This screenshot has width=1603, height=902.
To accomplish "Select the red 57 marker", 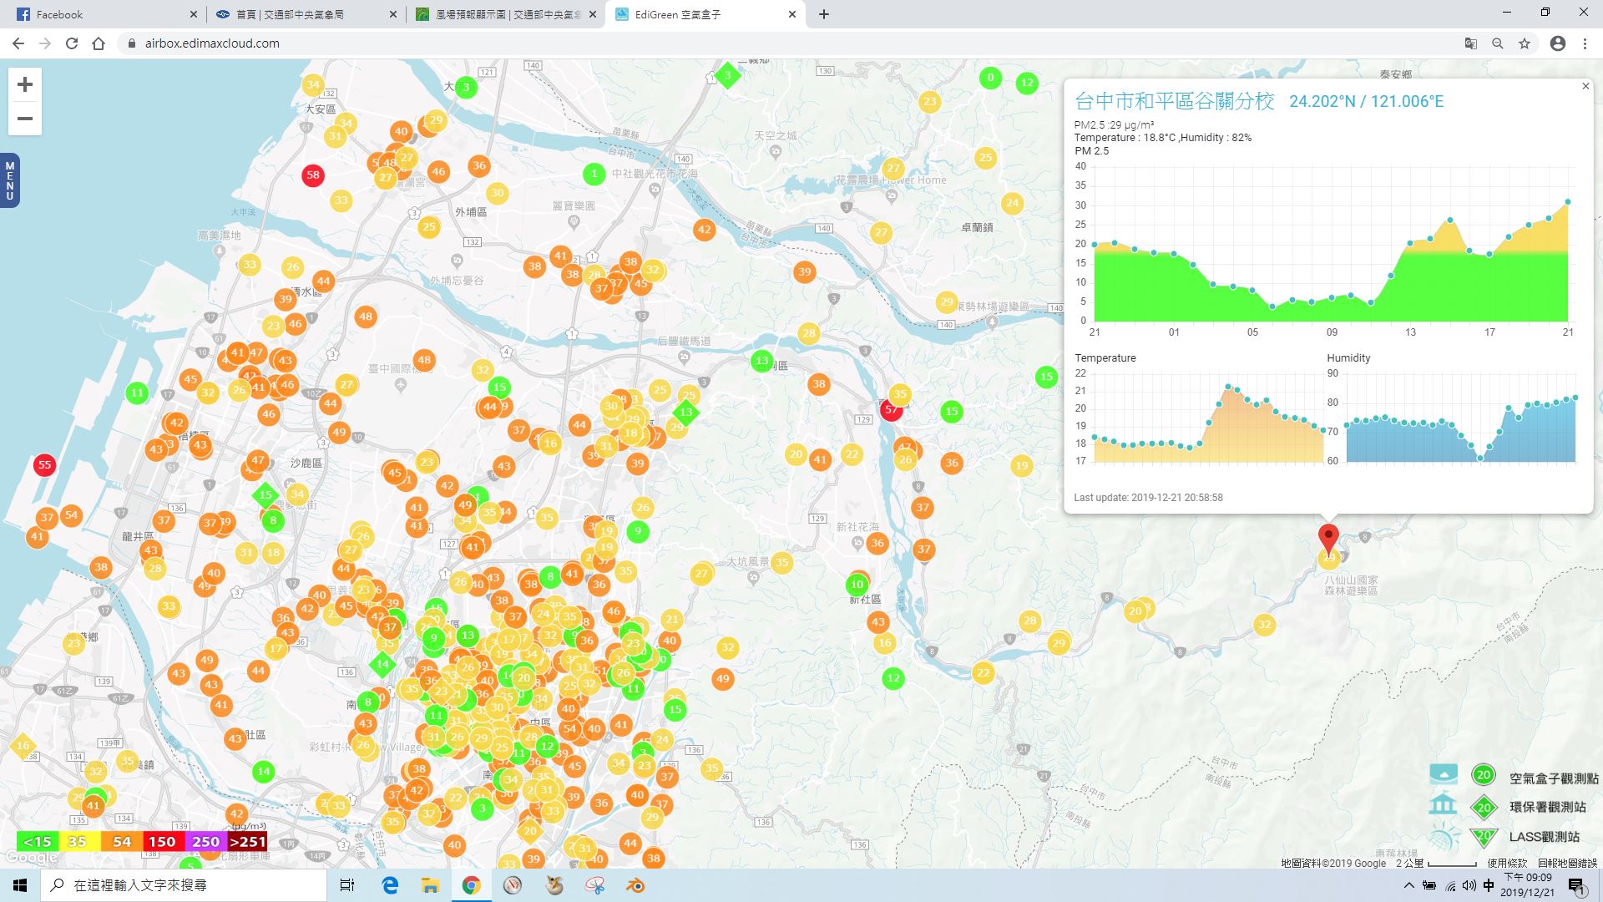I will tap(892, 410).
